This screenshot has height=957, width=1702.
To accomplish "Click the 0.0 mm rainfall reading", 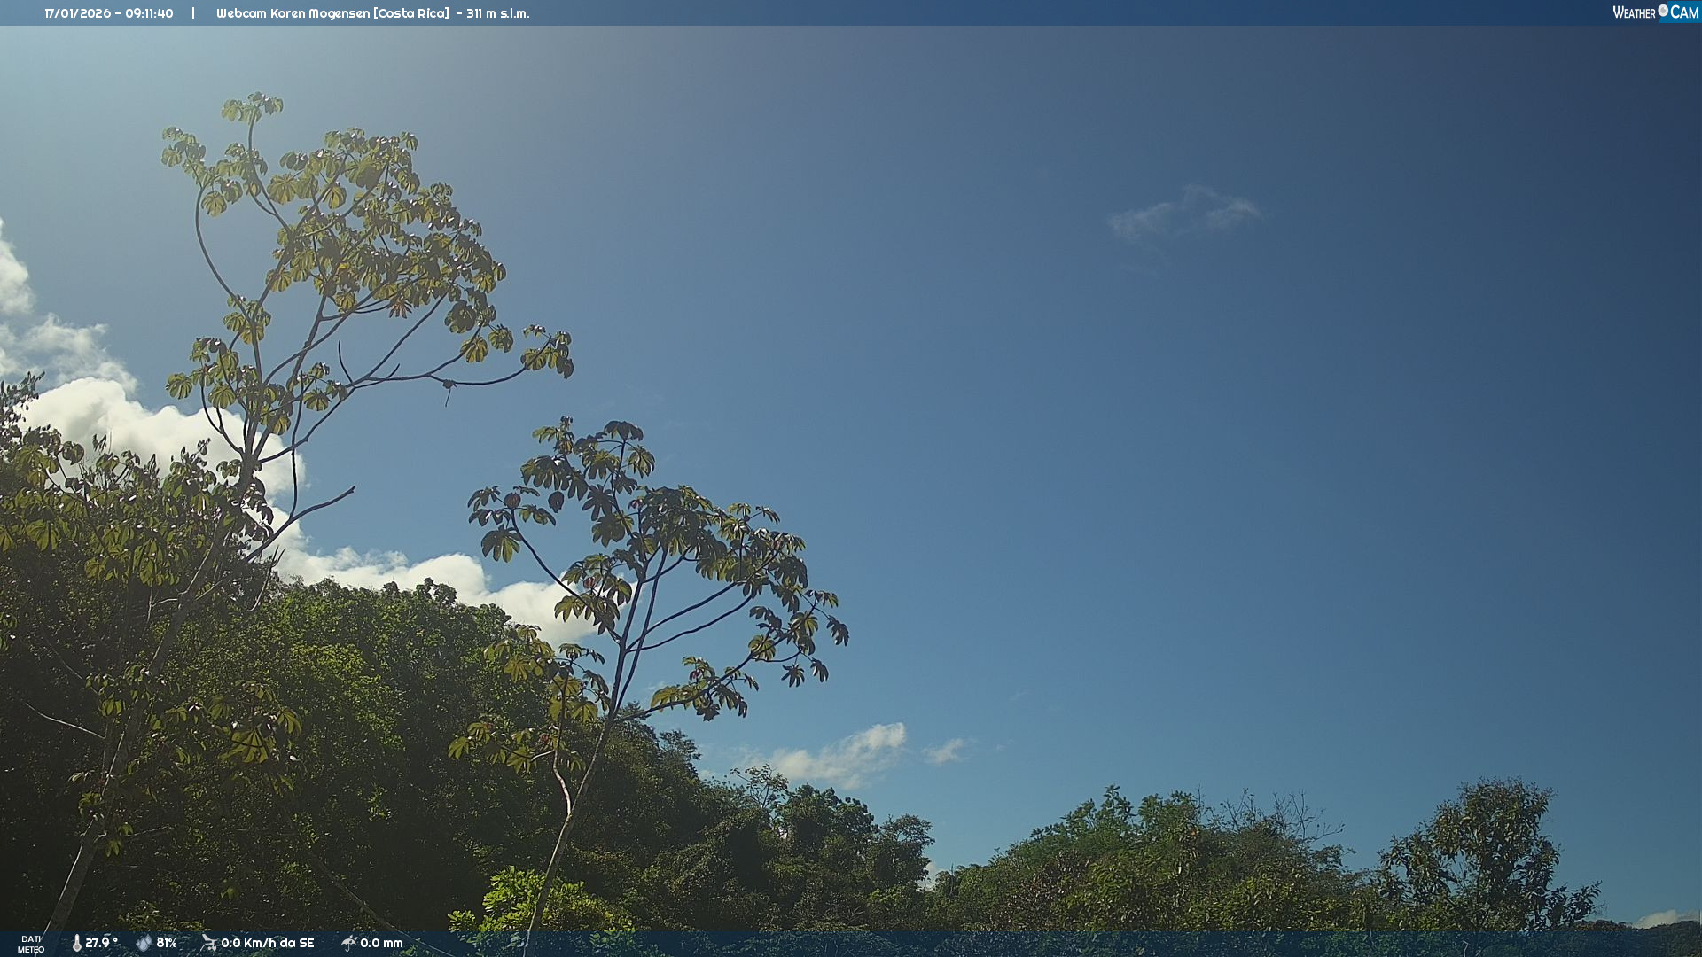I will (x=381, y=943).
